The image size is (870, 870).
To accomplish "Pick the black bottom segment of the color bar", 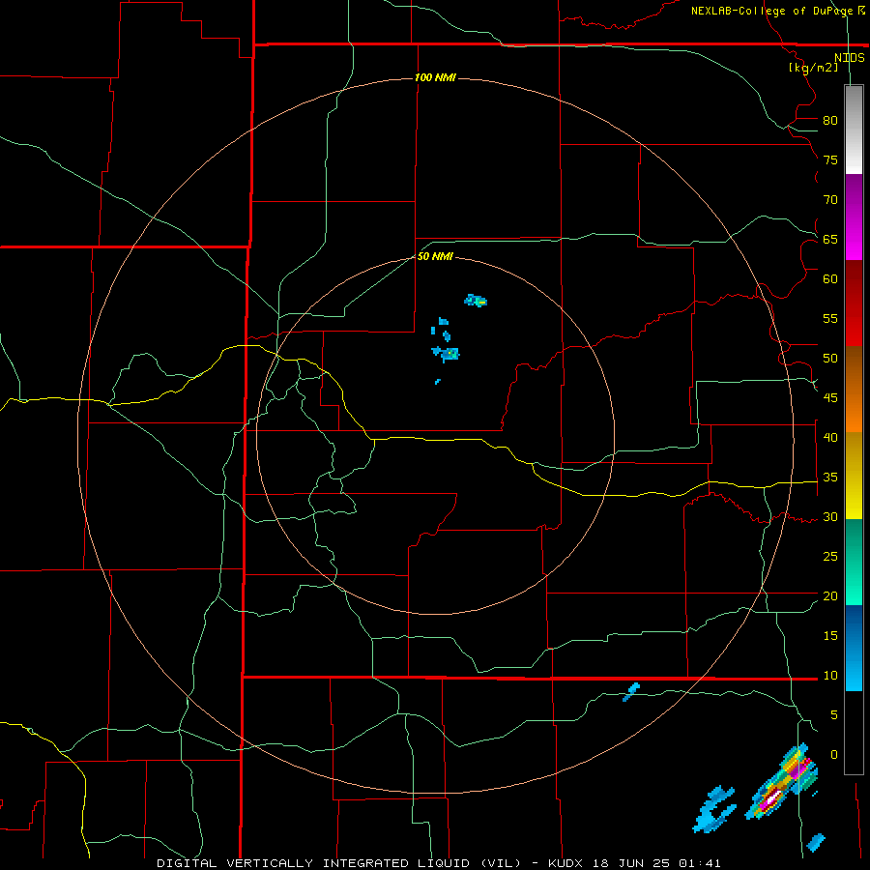I will point(854,733).
